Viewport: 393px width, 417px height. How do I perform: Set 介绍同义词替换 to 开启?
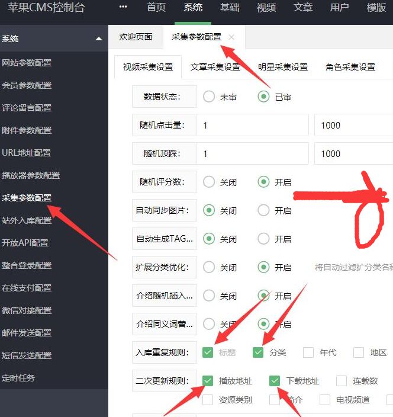pyautogui.click(x=263, y=324)
